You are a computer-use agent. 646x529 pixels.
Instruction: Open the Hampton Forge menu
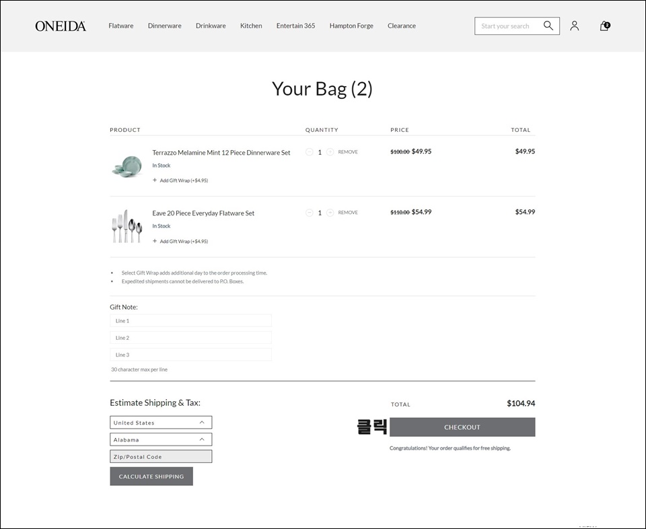[x=351, y=26]
